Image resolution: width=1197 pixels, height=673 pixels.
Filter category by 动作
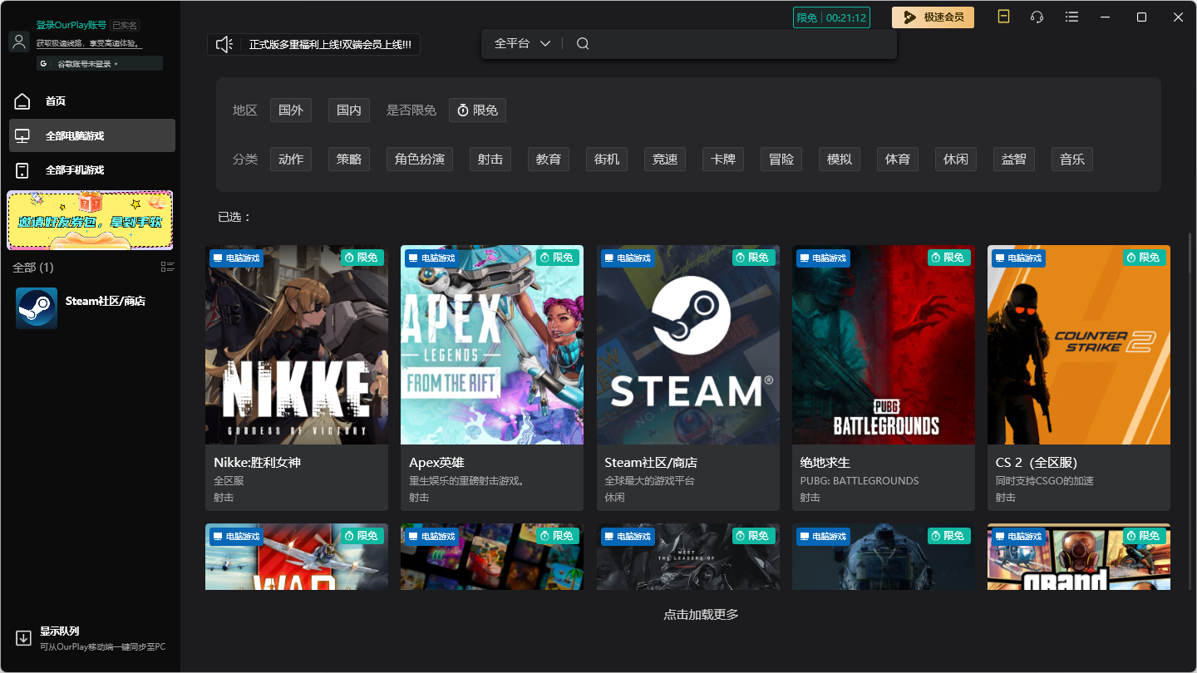[291, 160]
